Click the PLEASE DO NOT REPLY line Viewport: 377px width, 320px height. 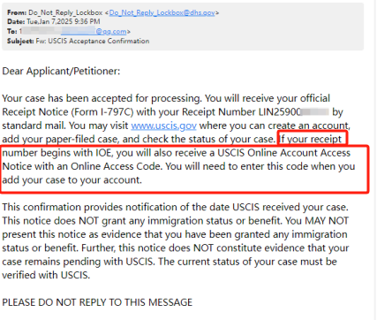97,302
